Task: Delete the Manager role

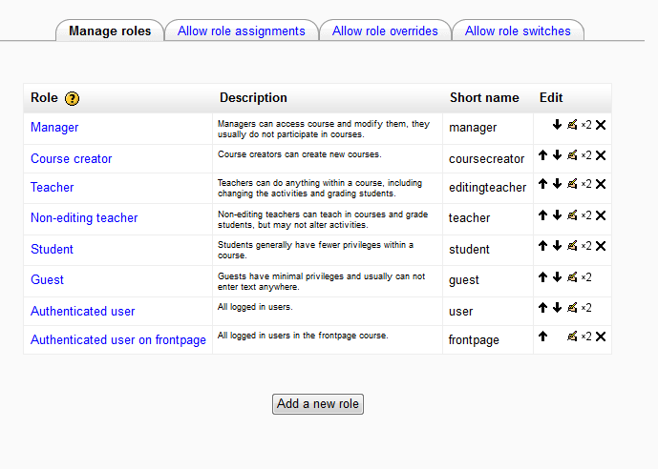Action: click(601, 125)
